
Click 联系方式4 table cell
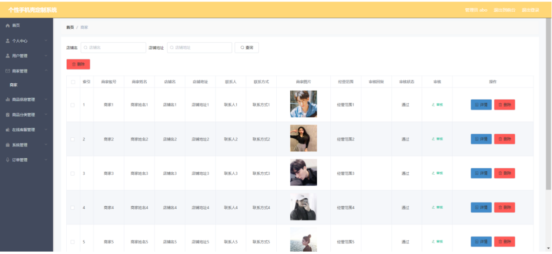(261, 208)
